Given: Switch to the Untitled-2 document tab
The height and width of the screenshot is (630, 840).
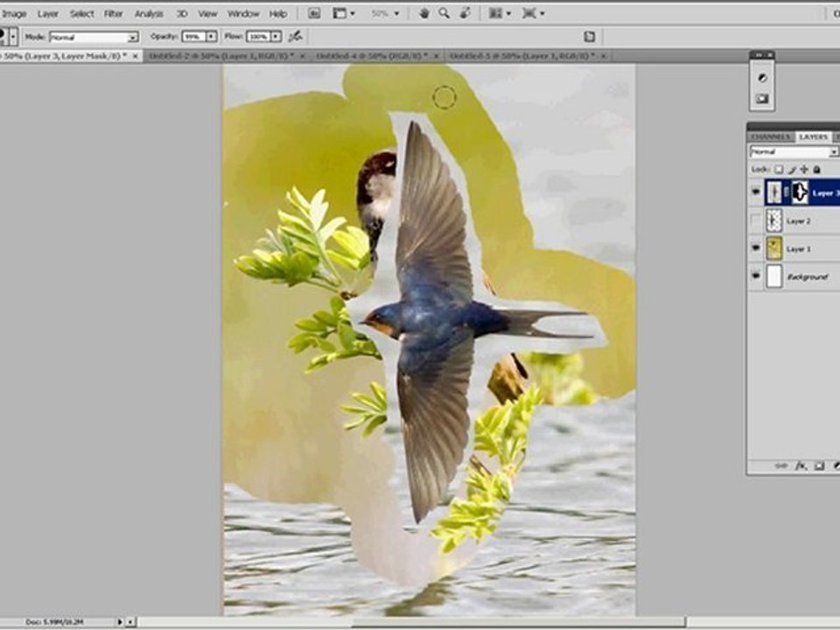Looking at the screenshot, I should [221, 56].
